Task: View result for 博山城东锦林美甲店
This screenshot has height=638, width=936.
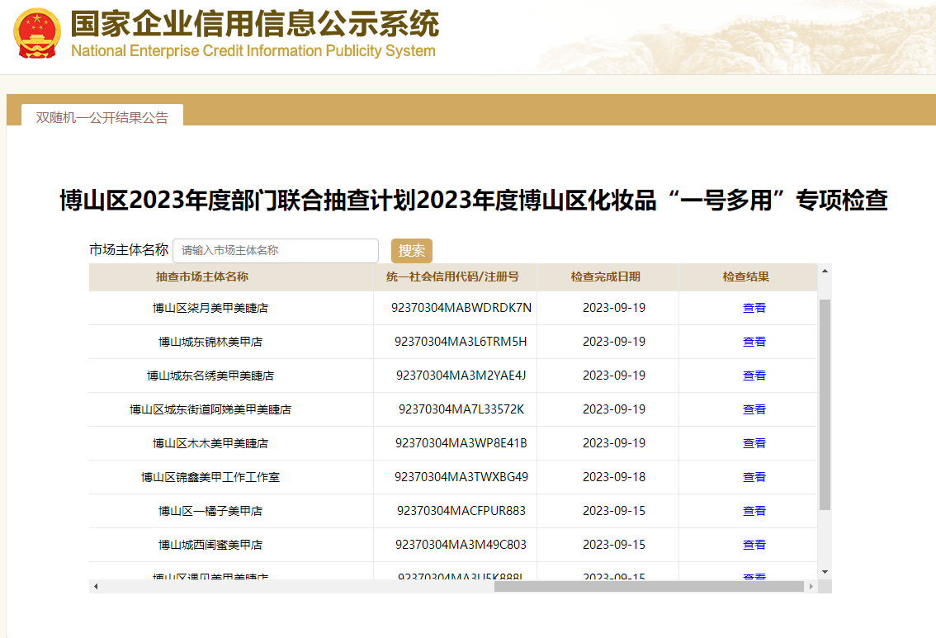Action: pos(754,342)
